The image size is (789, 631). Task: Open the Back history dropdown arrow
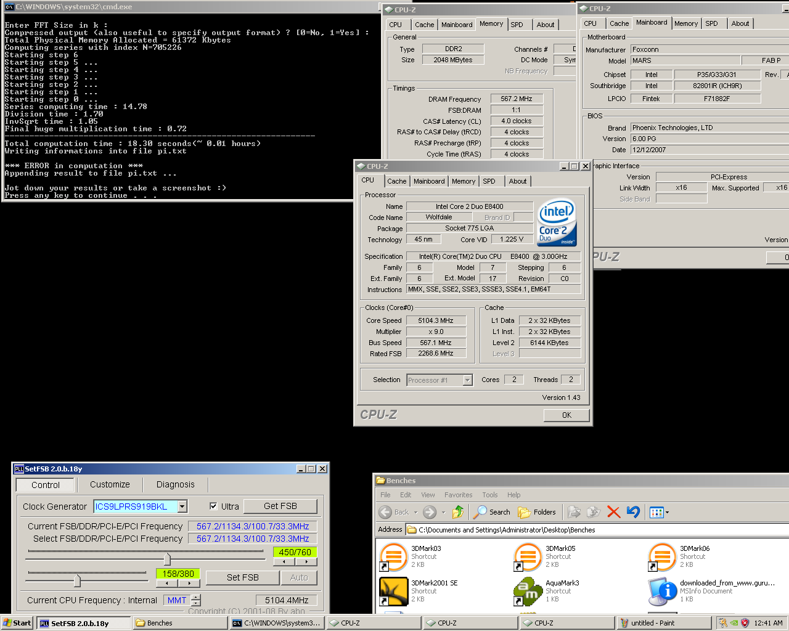click(x=415, y=512)
